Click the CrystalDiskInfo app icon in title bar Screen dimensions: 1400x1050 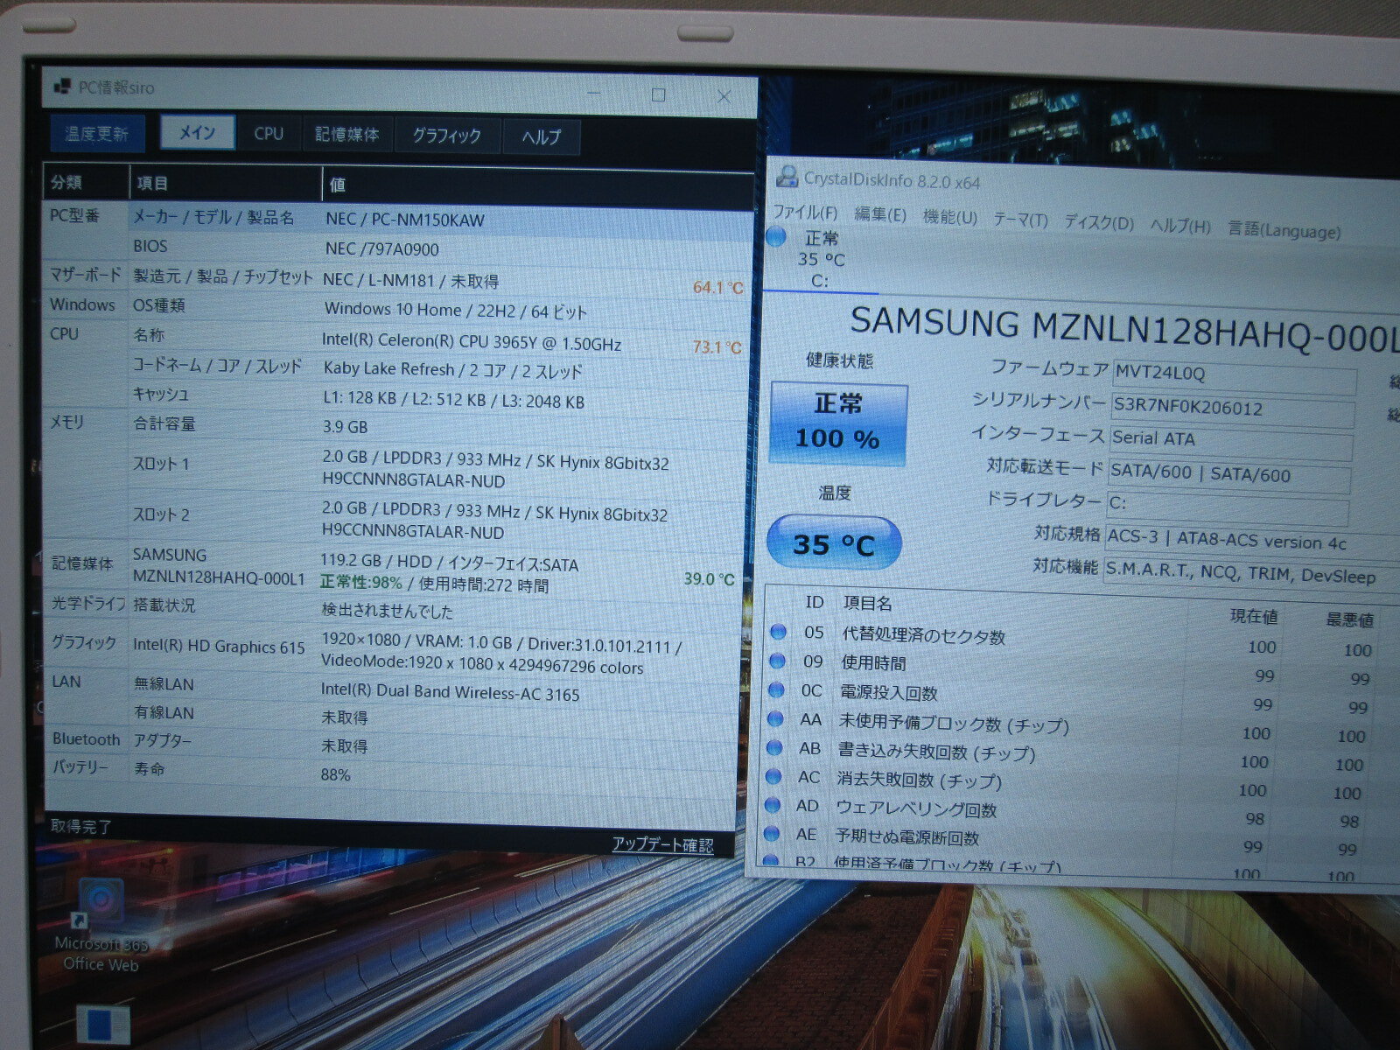[x=787, y=176]
